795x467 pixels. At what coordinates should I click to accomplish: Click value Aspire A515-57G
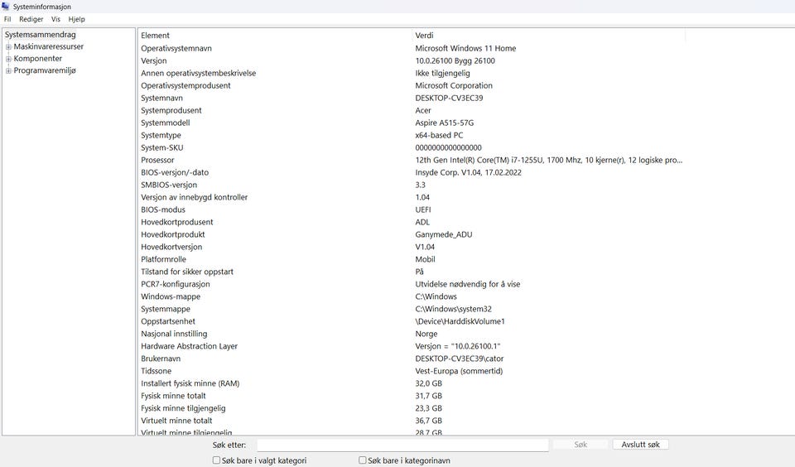444,123
